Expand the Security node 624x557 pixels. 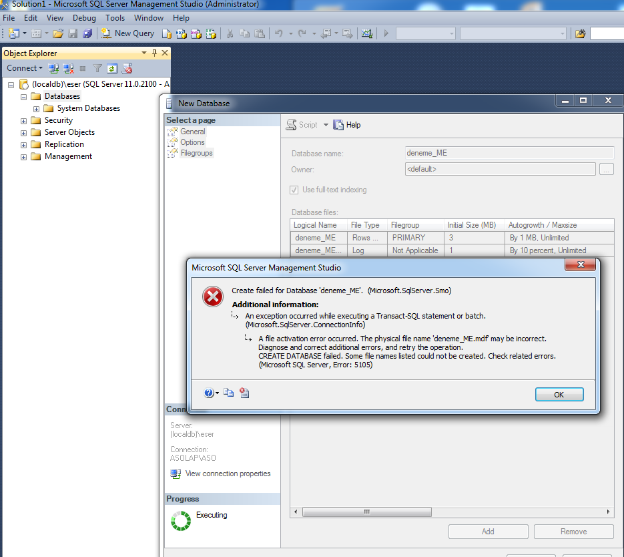point(24,121)
